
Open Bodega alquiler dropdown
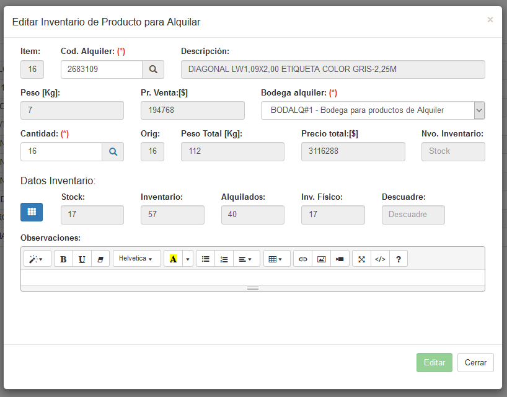tap(373, 110)
